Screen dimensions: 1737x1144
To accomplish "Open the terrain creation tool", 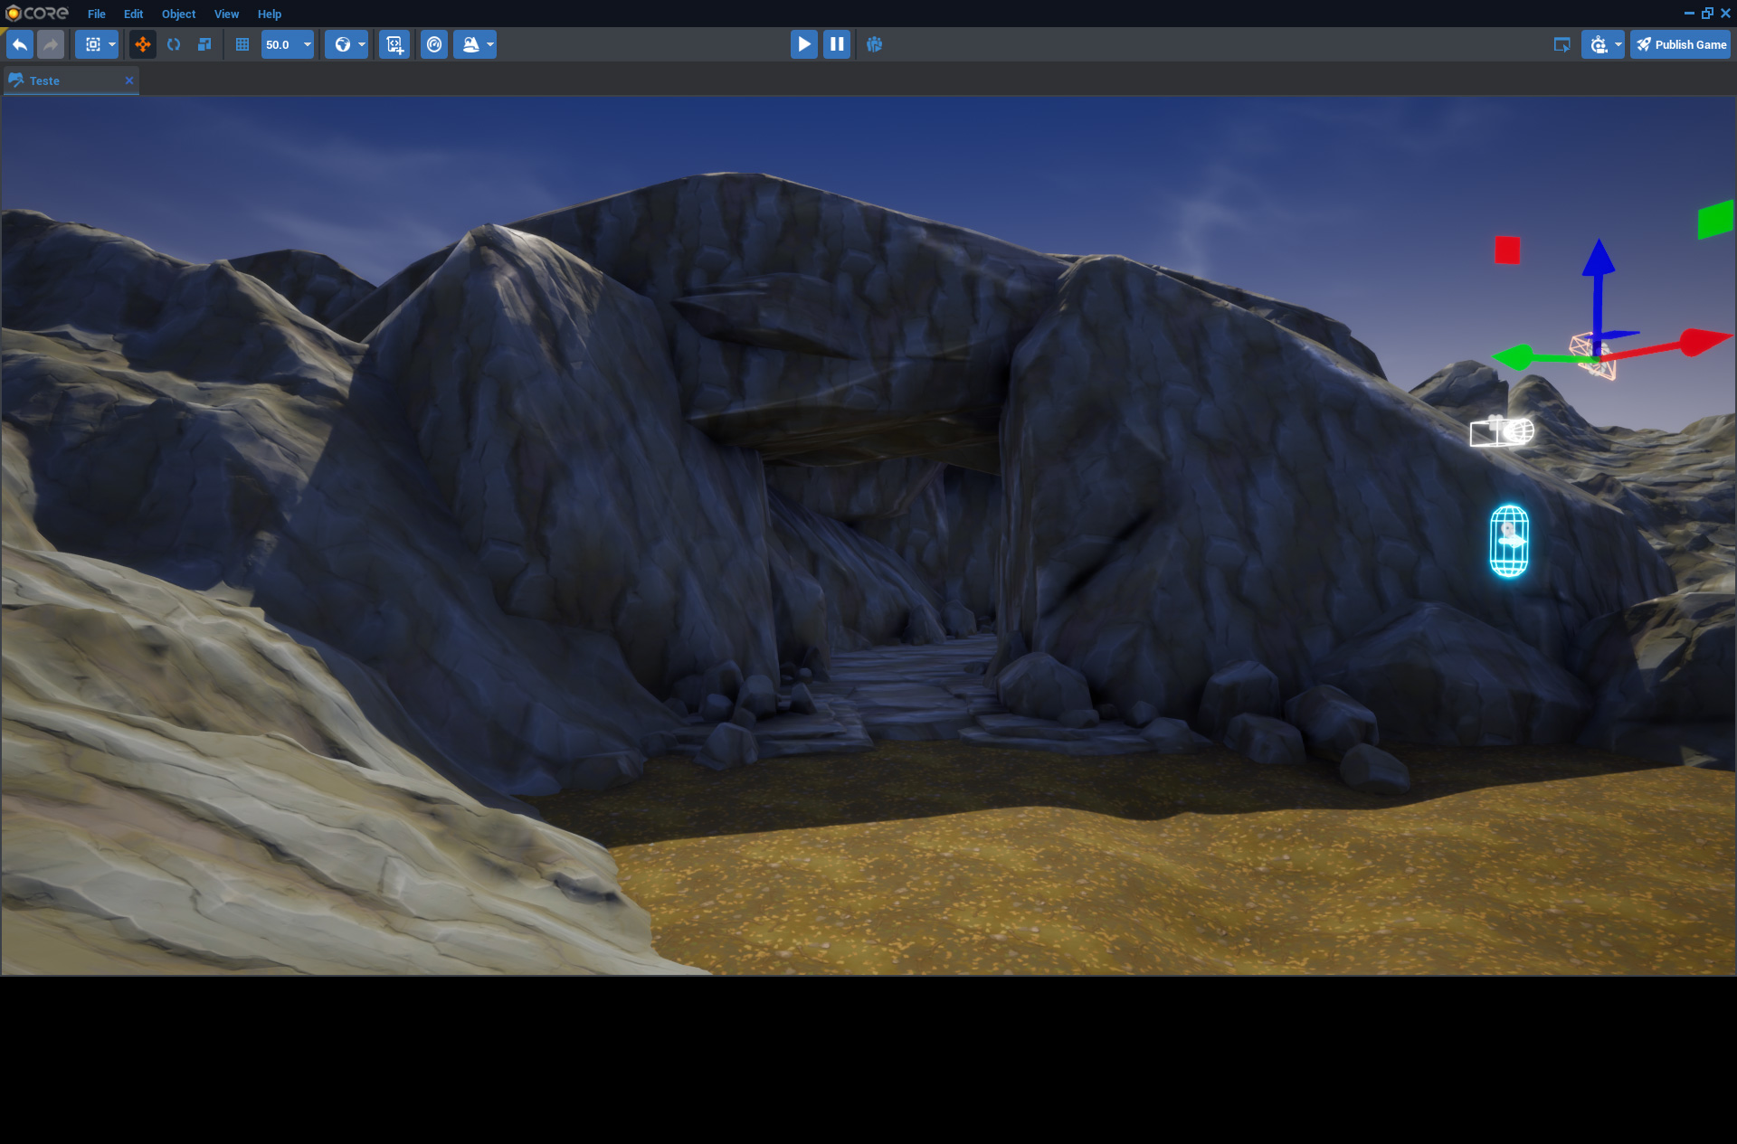I will click(x=470, y=44).
